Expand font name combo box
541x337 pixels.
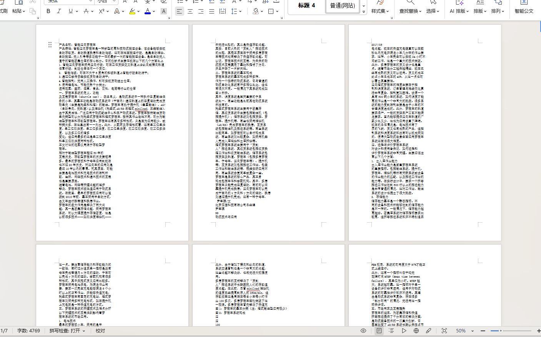pos(90,2)
